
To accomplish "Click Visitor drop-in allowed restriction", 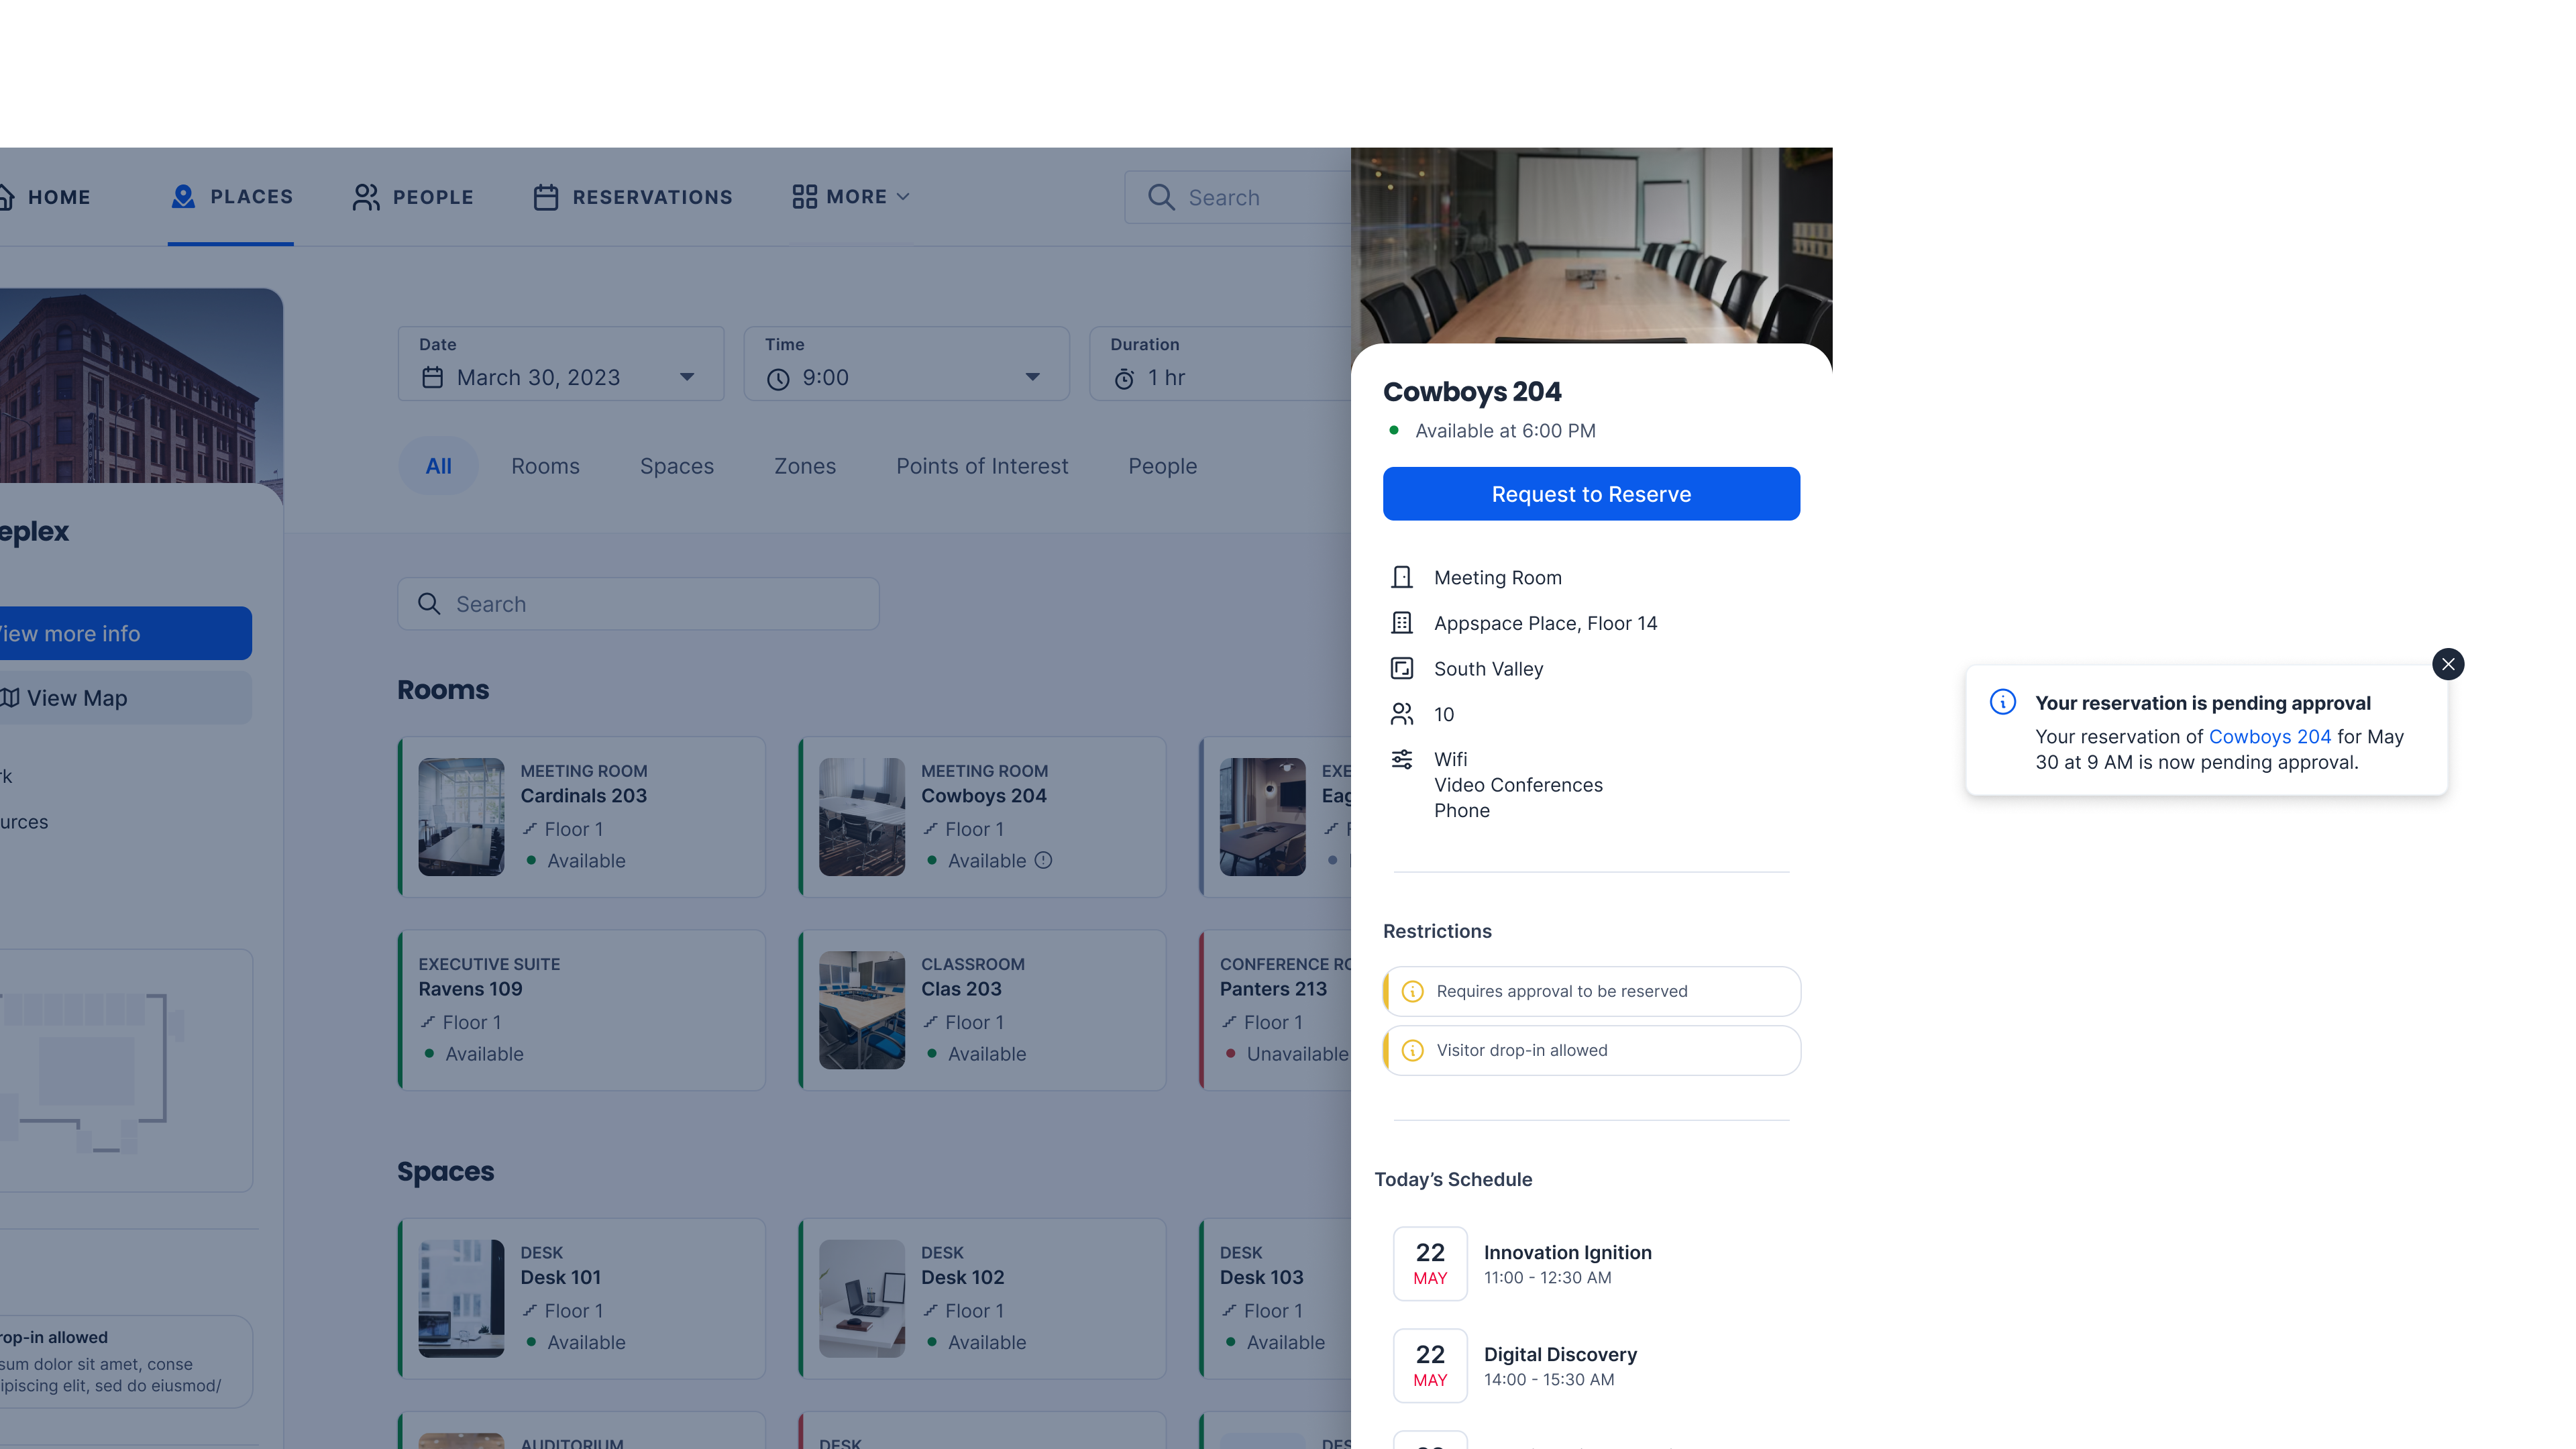I will click(1591, 1050).
